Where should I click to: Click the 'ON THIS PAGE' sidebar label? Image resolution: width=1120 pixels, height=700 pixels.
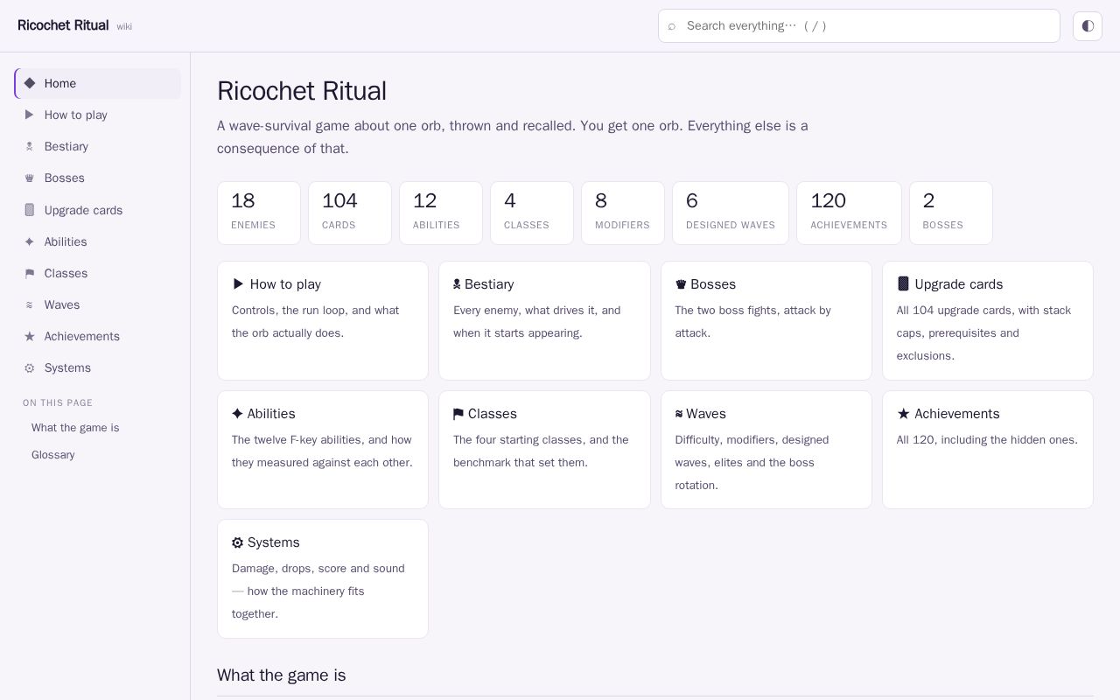tap(58, 403)
